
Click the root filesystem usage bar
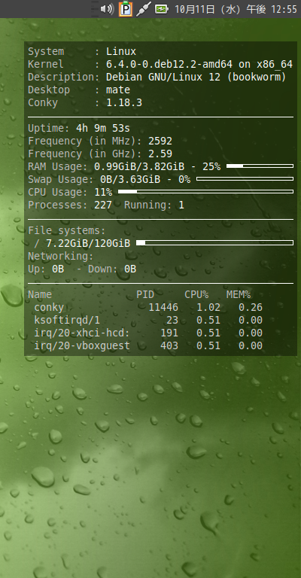[x=214, y=243]
